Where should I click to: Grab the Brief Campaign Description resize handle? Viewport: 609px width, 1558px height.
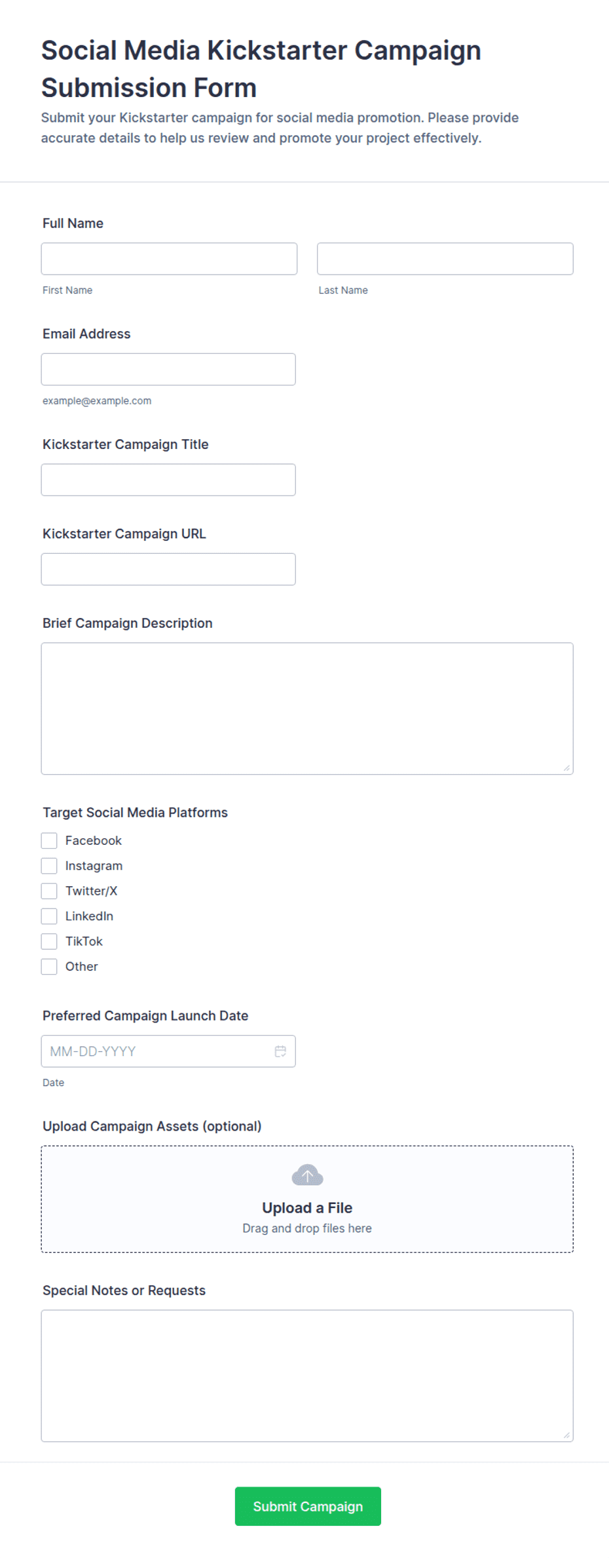coord(566,768)
